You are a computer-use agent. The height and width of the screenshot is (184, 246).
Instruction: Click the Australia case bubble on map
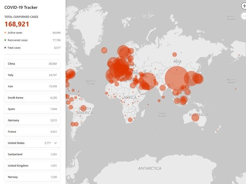[194, 117]
